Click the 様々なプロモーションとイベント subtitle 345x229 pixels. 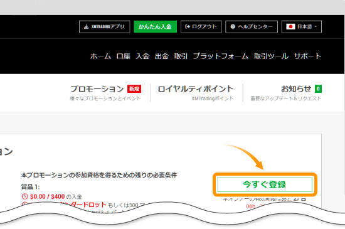click(105, 99)
